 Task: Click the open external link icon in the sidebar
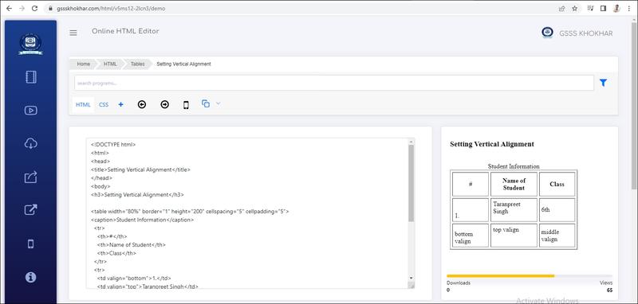(31, 210)
